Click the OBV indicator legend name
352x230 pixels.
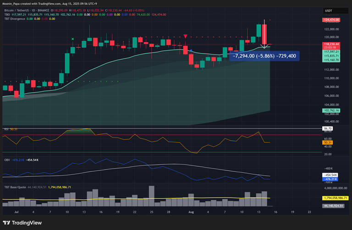[7, 160]
